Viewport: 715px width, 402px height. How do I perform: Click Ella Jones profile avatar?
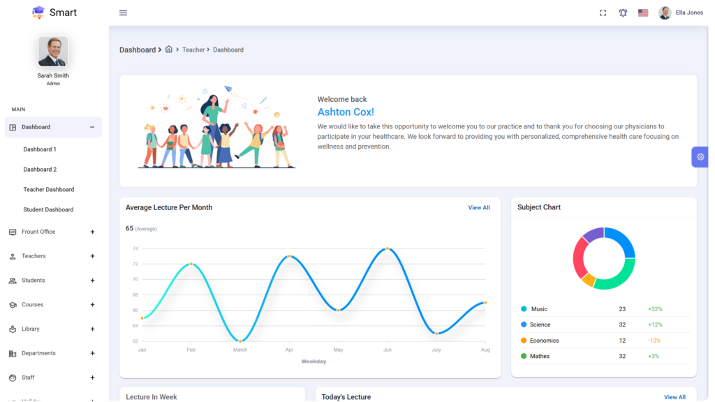(x=665, y=13)
